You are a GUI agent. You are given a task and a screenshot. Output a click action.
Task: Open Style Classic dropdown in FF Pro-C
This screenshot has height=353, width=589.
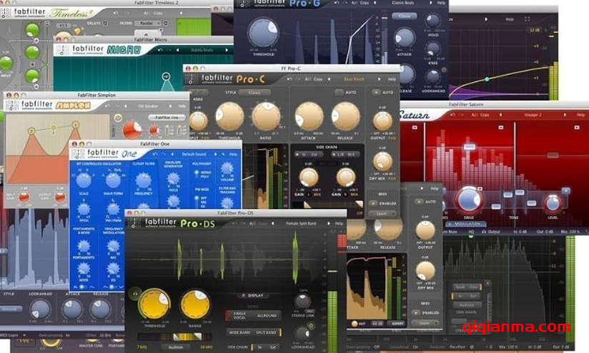click(x=254, y=92)
